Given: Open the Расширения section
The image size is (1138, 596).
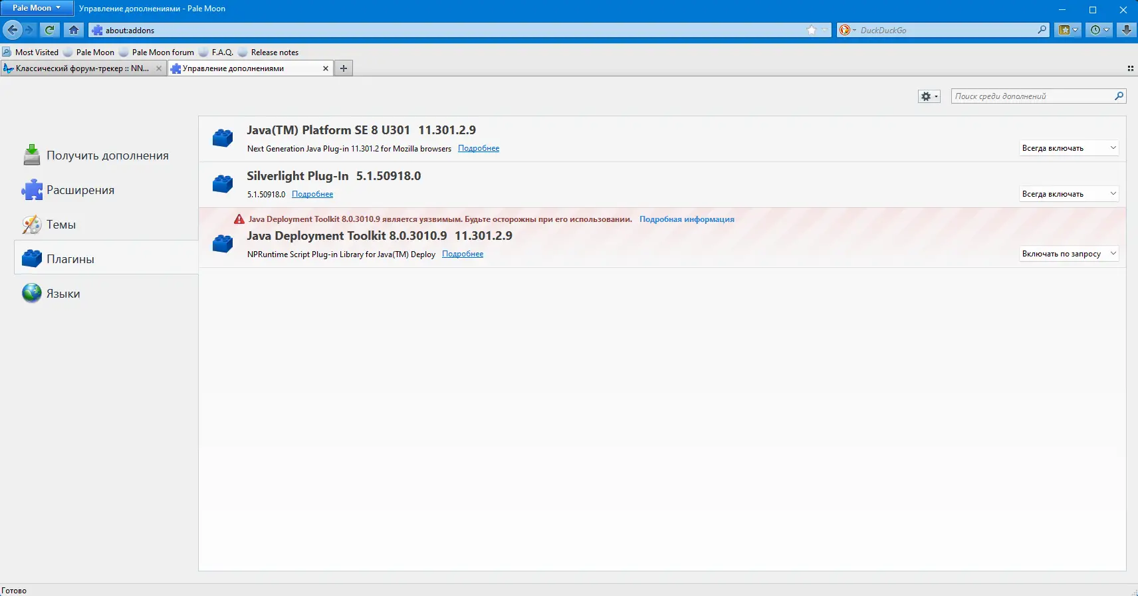Looking at the screenshot, I should click(x=106, y=190).
